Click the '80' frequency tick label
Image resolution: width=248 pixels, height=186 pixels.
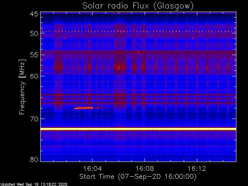pyautogui.click(x=34, y=159)
